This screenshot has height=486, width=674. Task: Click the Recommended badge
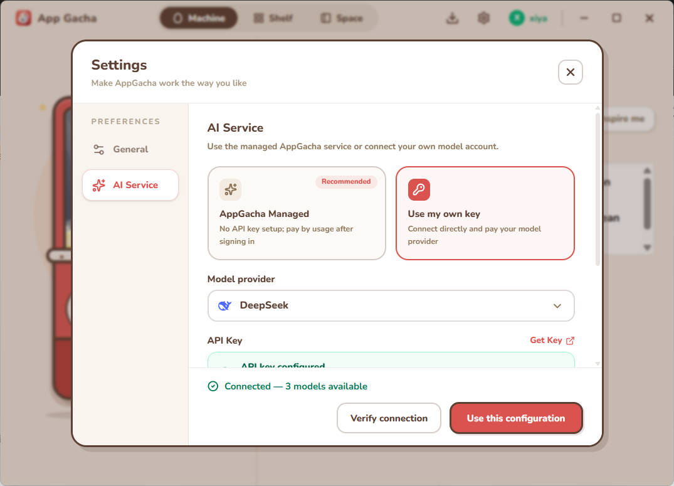click(346, 181)
